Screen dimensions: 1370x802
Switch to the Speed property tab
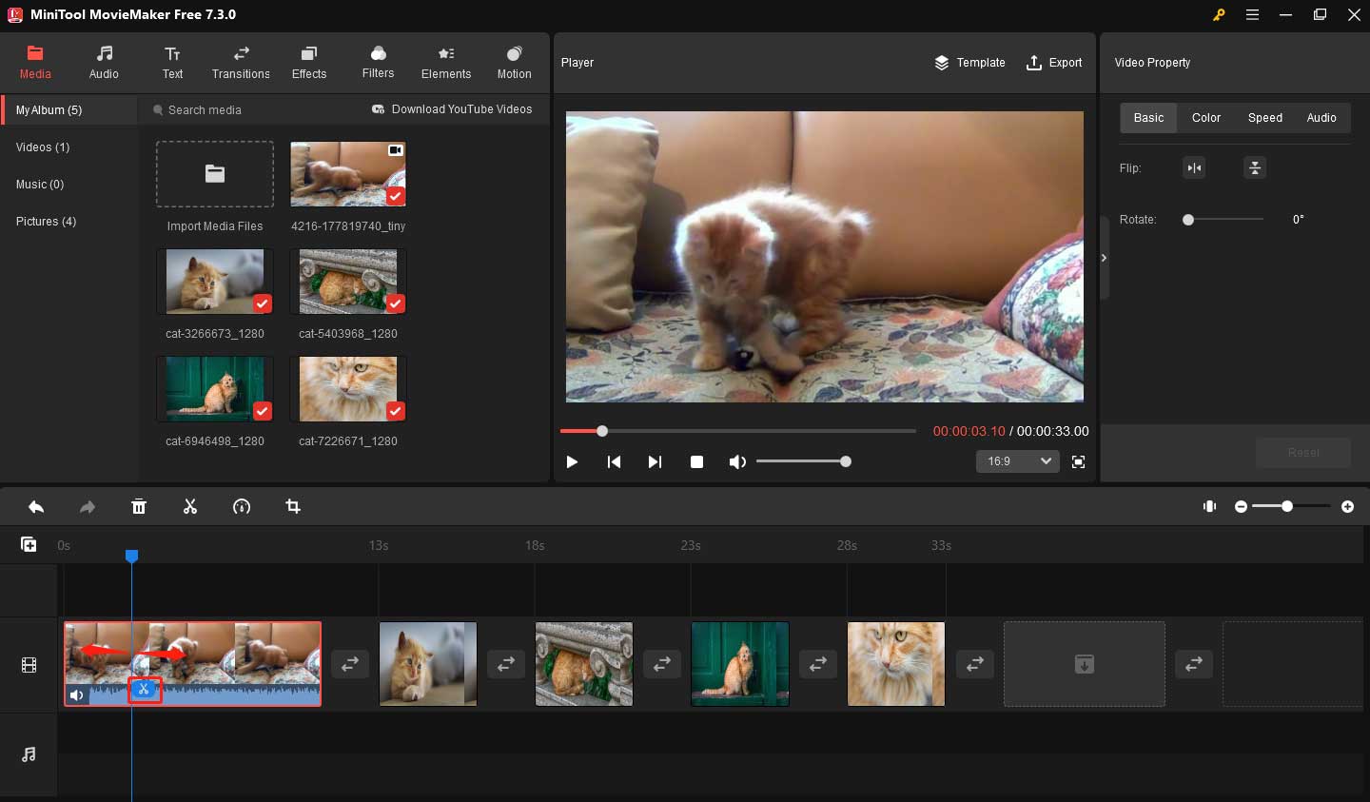coord(1264,118)
